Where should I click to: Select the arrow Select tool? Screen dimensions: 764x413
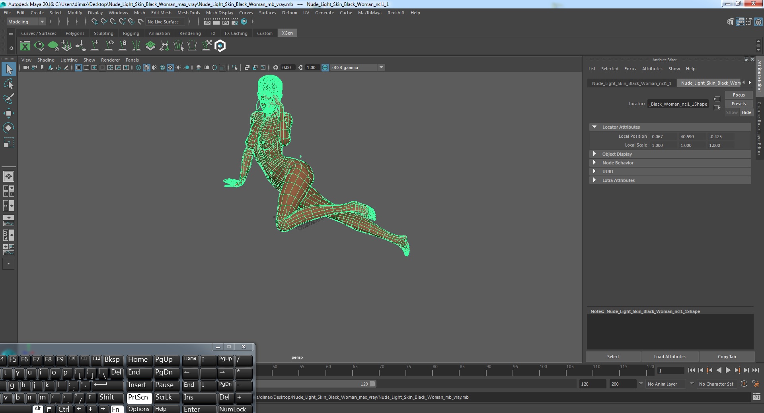[x=9, y=69]
